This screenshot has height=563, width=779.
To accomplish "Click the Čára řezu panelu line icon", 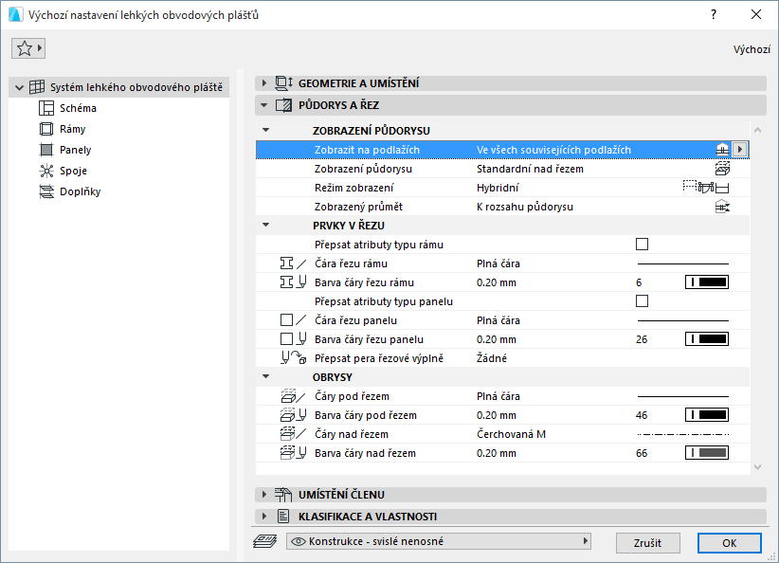I will 293,320.
